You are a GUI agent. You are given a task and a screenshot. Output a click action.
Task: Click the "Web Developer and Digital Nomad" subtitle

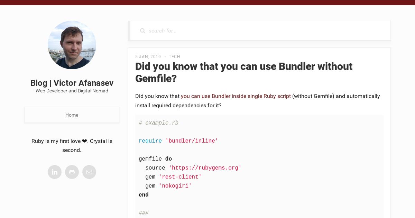pos(72,91)
